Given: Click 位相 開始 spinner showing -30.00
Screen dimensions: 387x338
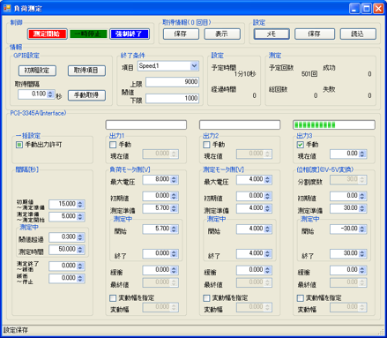Looking at the screenshot, I should 348,229.
